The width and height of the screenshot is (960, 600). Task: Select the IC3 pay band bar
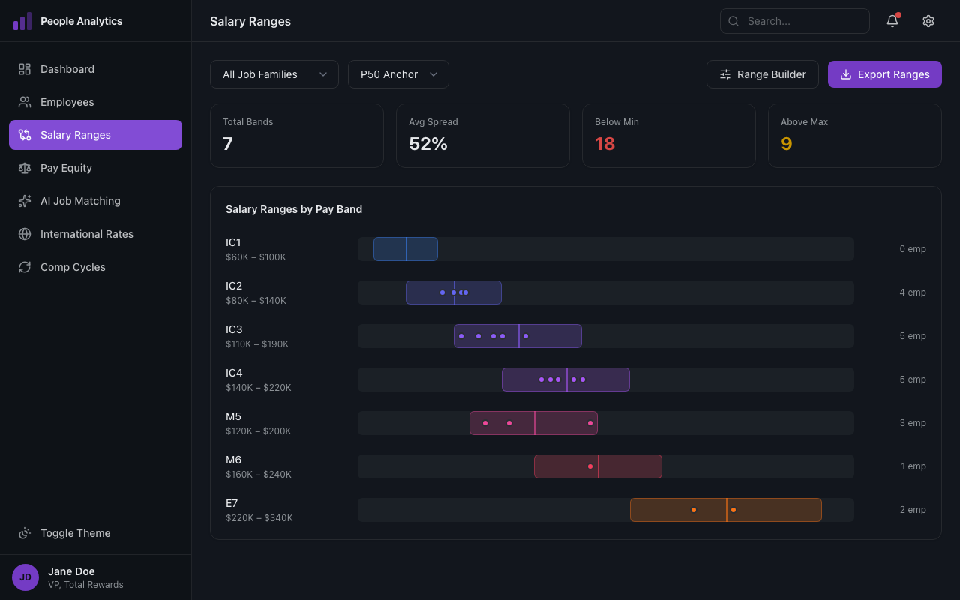[517, 335]
